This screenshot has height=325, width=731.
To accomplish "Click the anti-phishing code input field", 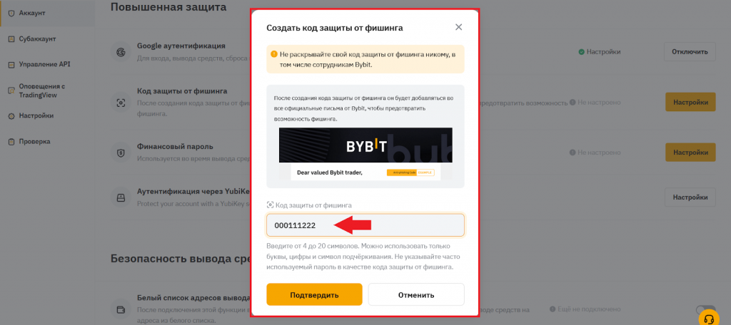I will click(x=365, y=225).
